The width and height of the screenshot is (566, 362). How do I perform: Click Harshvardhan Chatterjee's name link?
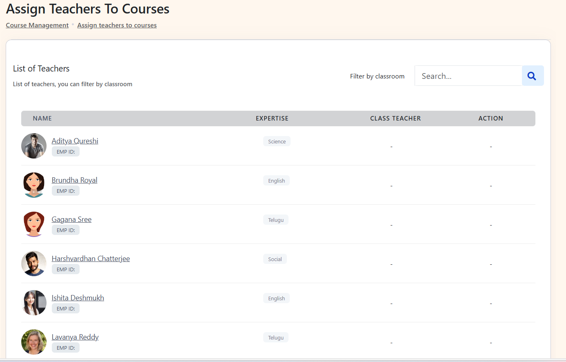[x=91, y=259]
